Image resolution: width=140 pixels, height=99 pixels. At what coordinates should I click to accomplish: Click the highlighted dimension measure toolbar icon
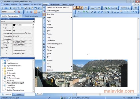(x=78, y=8)
